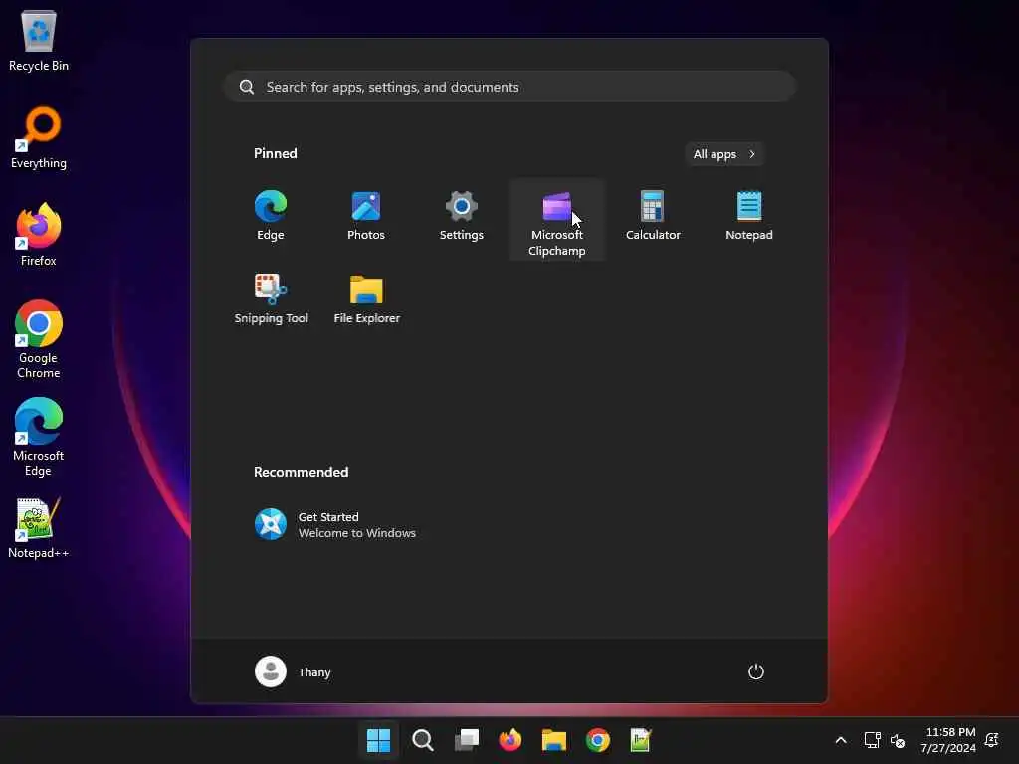Click the 'Welcome to Windows' subtitle text
The width and height of the screenshot is (1019, 764).
(x=357, y=533)
